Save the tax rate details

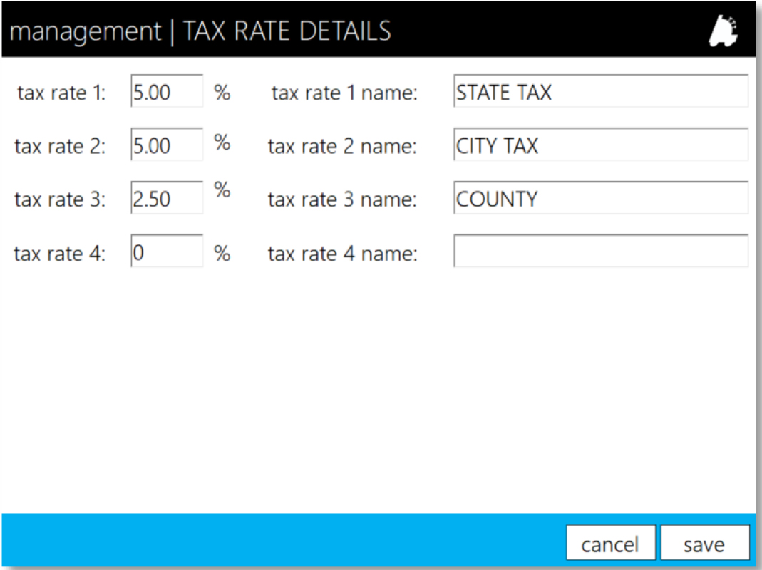(x=705, y=543)
